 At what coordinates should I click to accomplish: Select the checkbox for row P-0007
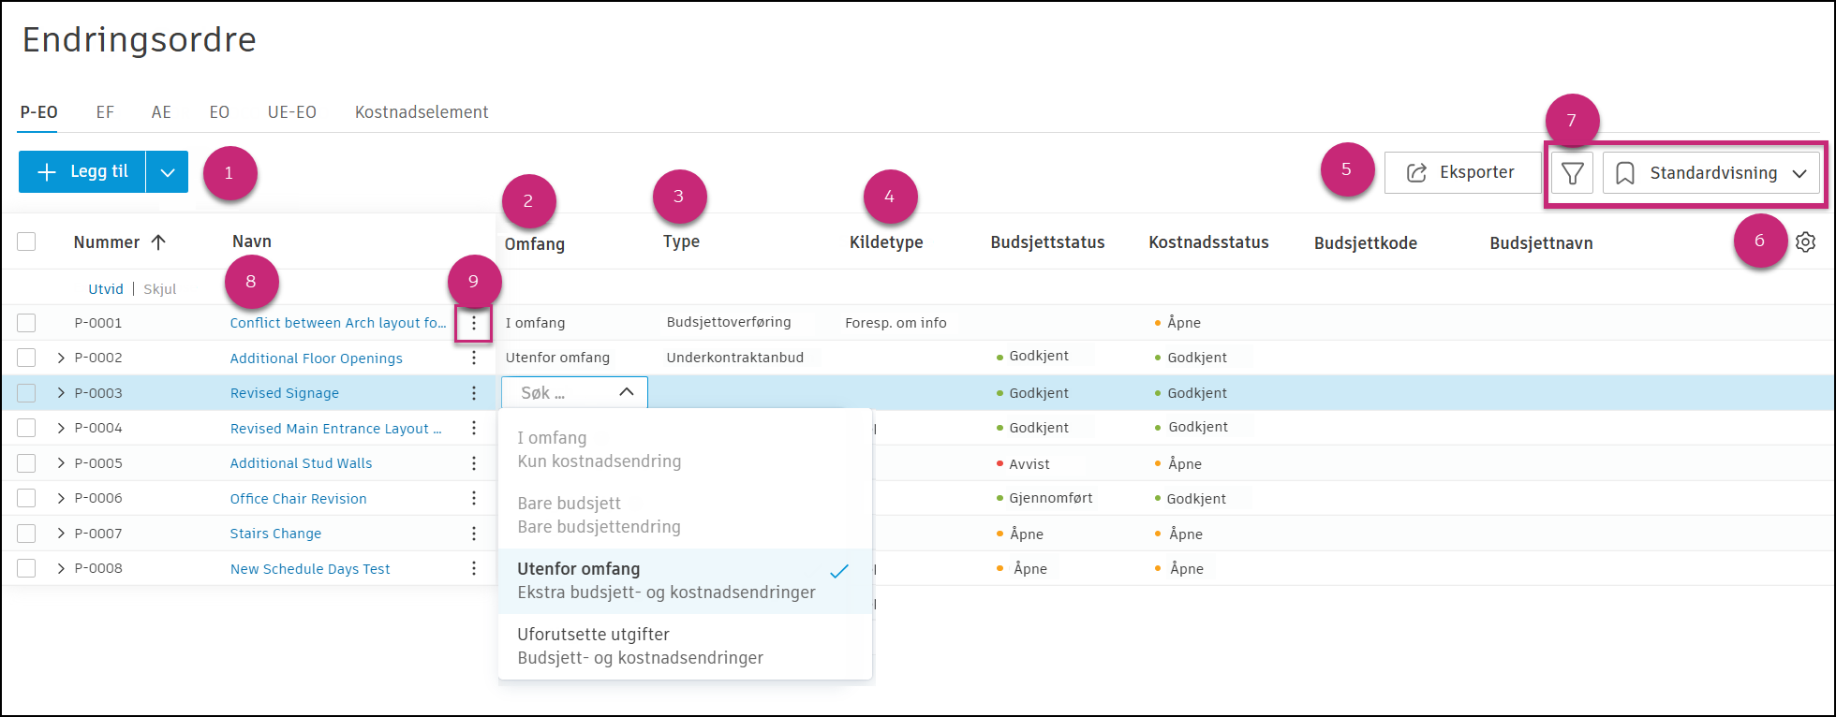click(x=26, y=534)
